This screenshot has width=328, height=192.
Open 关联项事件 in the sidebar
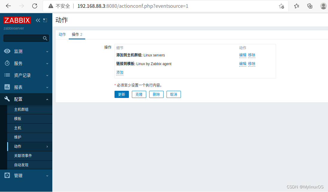click(30, 156)
